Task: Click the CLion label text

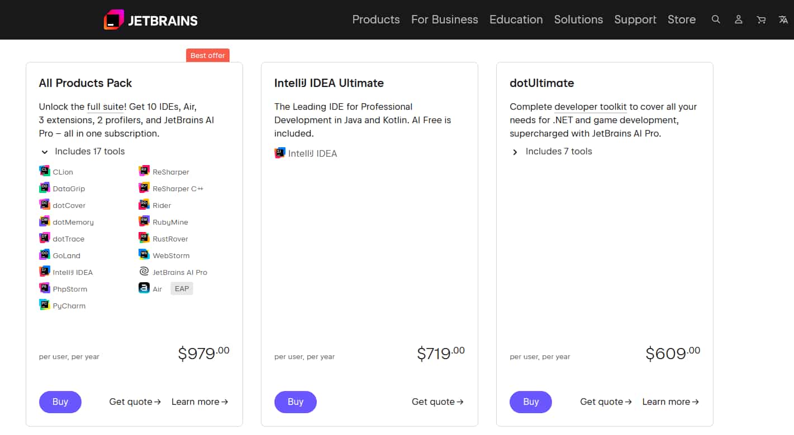Action: click(x=63, y=172)
